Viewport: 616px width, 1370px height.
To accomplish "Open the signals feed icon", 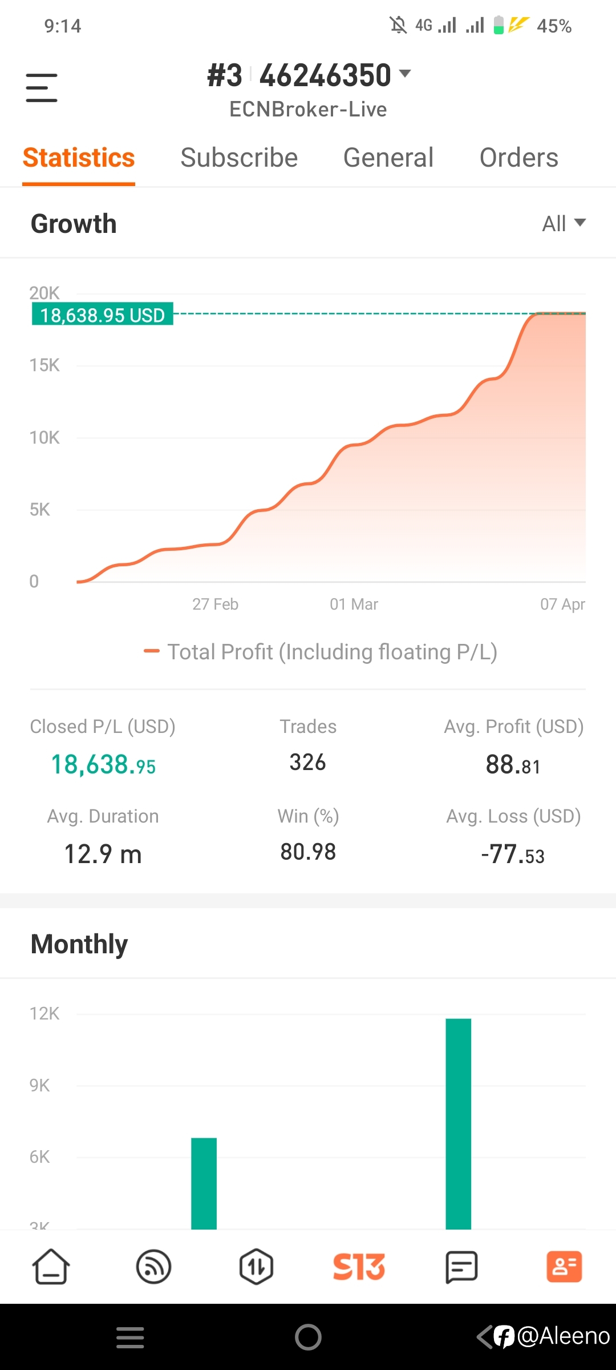I will click(x=153, y=1267).
